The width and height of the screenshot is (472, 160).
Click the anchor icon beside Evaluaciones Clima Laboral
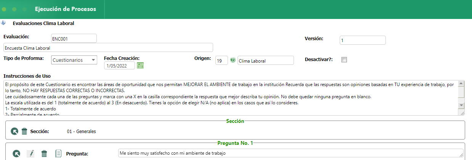pos(3,23)
